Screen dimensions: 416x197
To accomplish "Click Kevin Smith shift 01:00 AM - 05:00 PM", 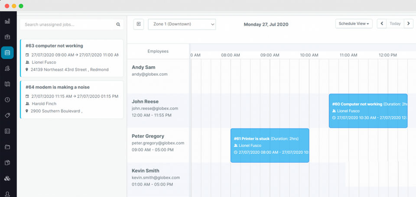I will coord(152,184).
